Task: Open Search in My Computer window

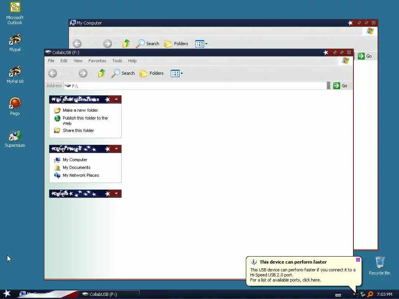Action: (x=147, y=44)
